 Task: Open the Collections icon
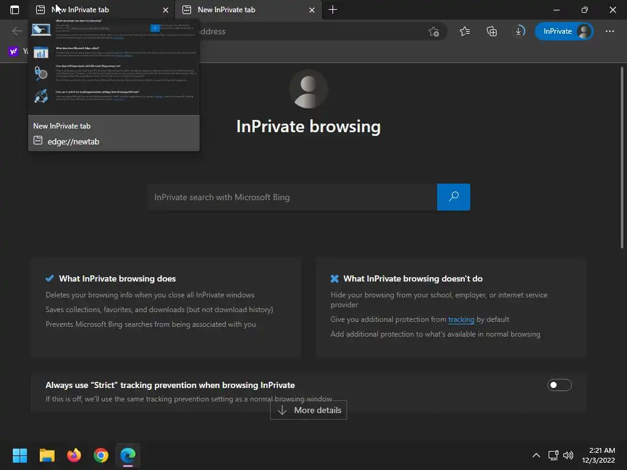pyautogui.click(x=492, y=31)
